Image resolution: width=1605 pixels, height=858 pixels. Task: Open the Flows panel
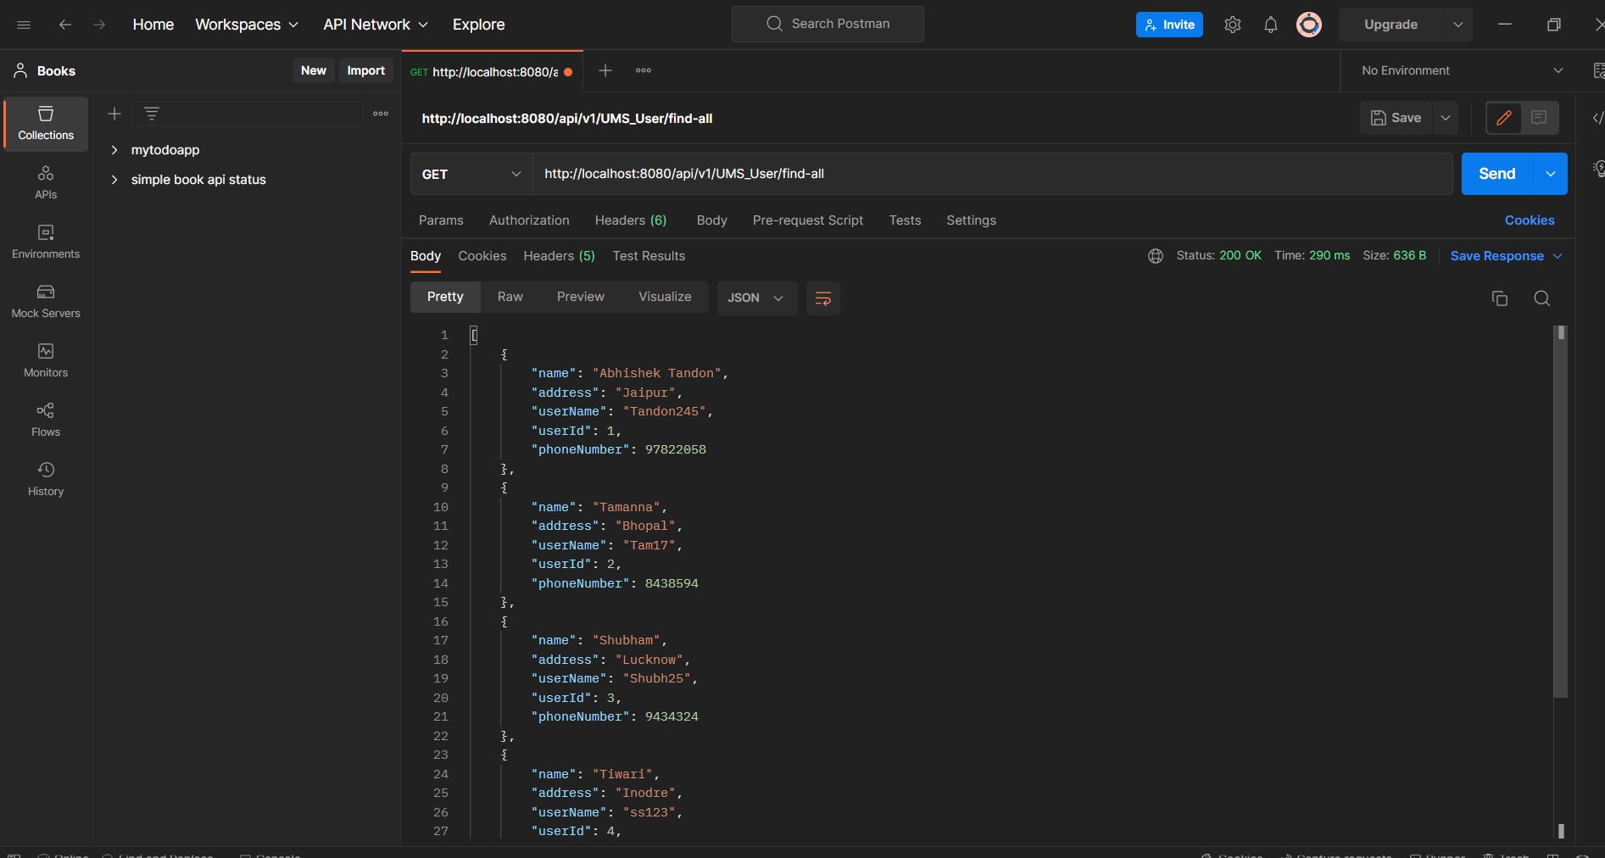click(x=45, y=420)
